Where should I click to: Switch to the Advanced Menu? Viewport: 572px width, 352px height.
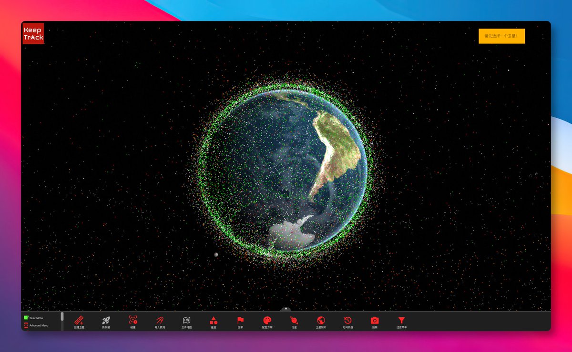36,325
